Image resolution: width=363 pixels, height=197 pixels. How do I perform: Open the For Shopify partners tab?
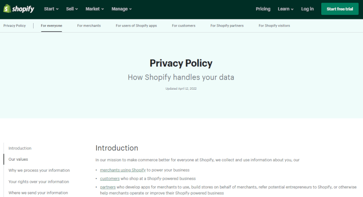pyautogui.click(x=227, y=26)
